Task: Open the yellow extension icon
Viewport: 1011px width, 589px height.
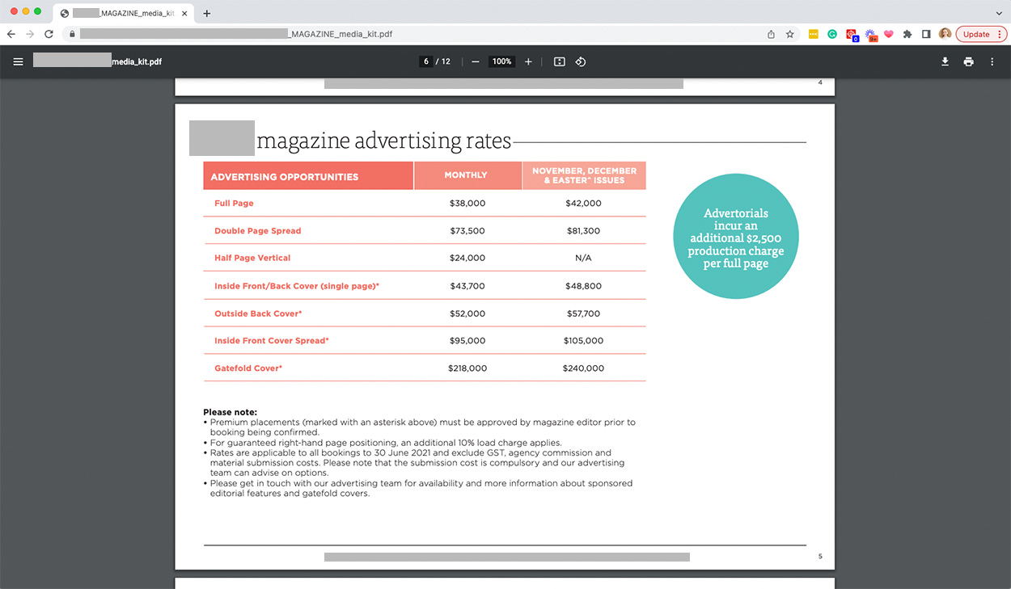Action: pyautogui.click(x=813, y=34)
